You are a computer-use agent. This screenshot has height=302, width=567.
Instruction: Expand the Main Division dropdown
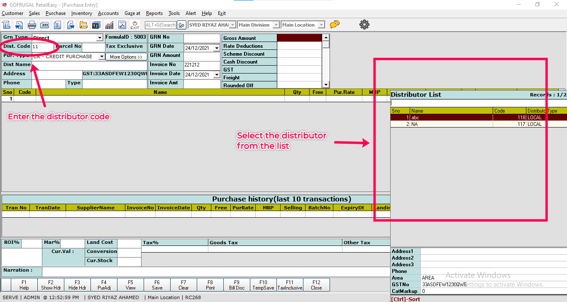276,25
